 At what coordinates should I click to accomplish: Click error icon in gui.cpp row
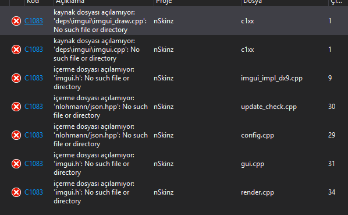tap(16, 164)
